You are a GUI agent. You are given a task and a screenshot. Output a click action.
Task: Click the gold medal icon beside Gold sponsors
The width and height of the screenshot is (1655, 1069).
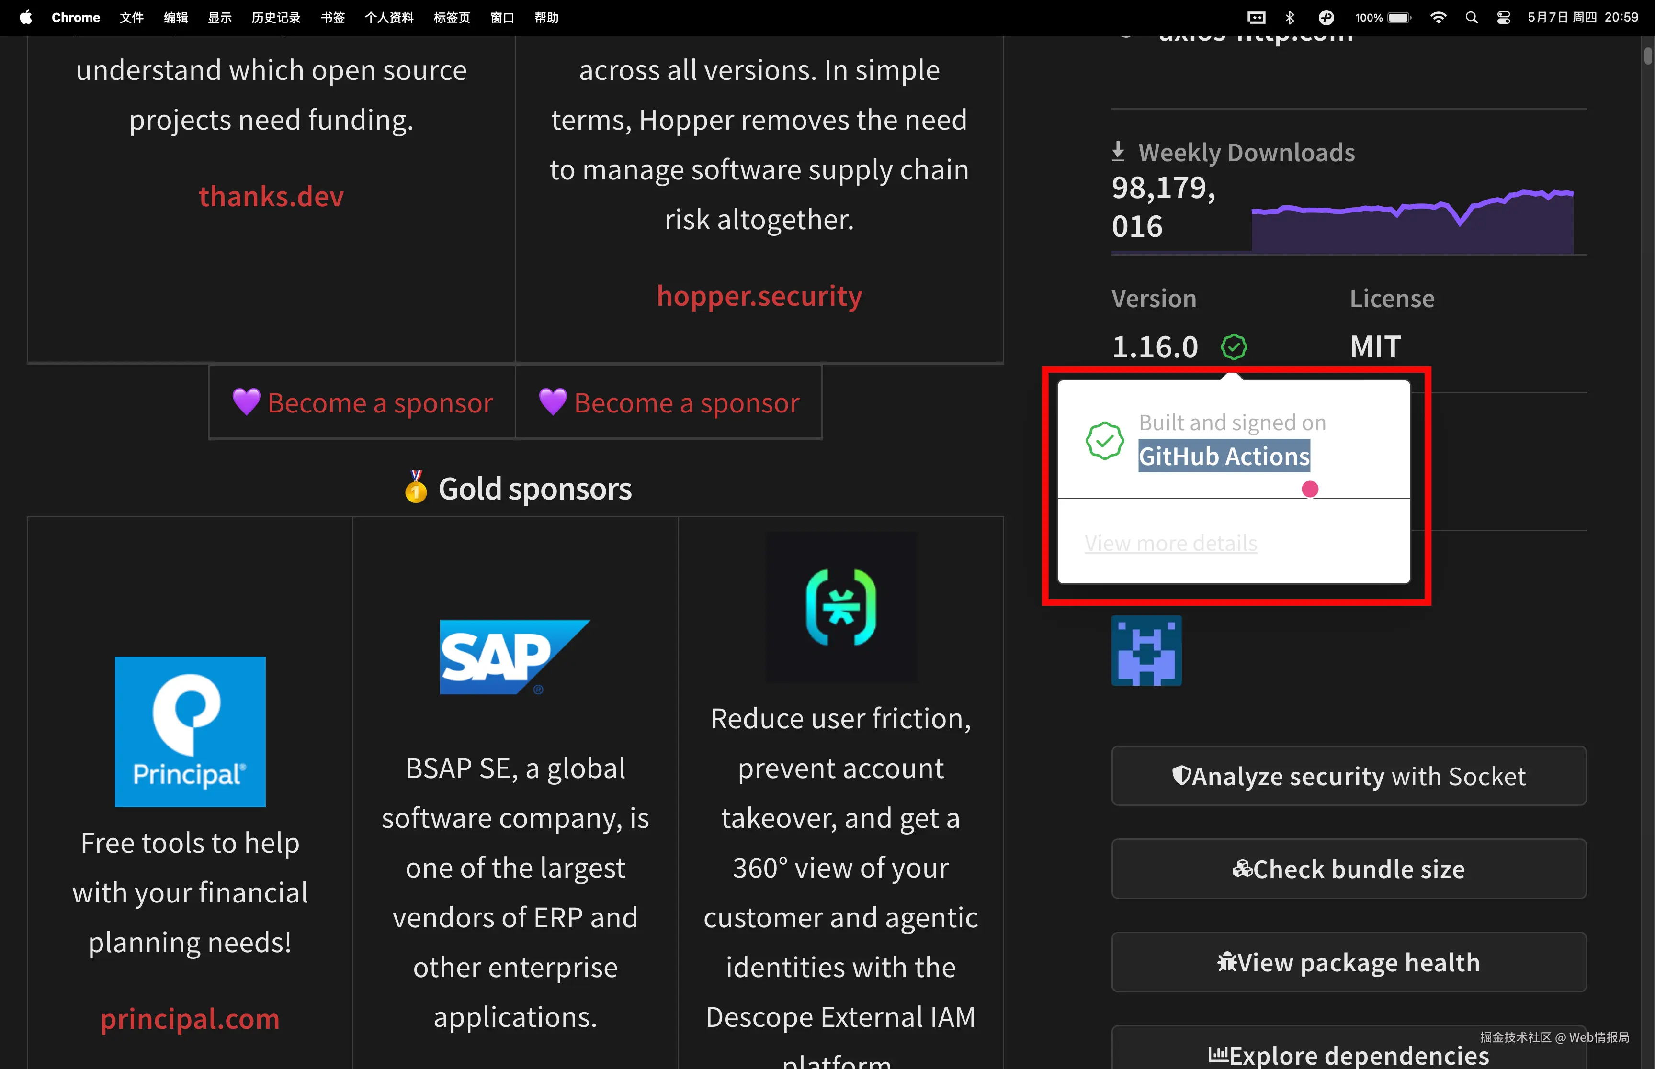416,487
